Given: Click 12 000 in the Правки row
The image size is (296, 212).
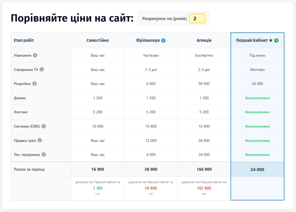Looking at the screenshot, I should [151, 140].
